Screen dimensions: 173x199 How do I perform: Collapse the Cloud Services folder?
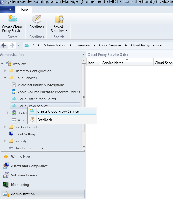coord(5,77)
